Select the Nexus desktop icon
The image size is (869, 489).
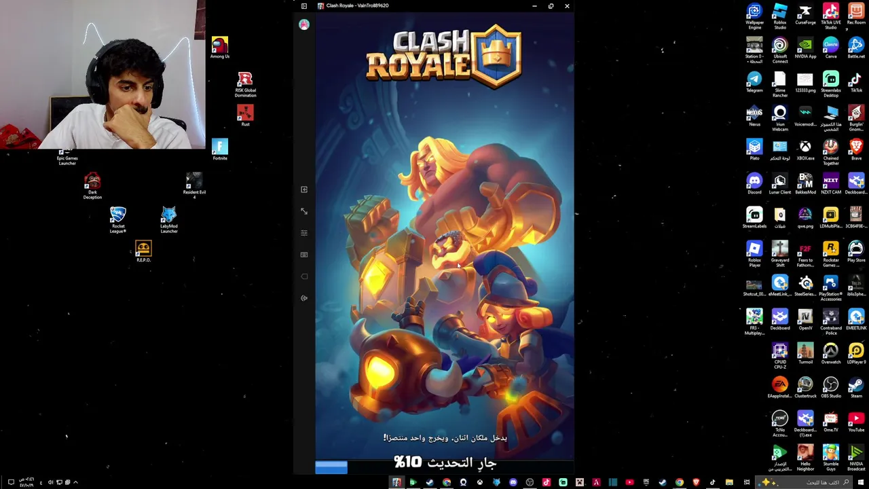pos(754,115)
